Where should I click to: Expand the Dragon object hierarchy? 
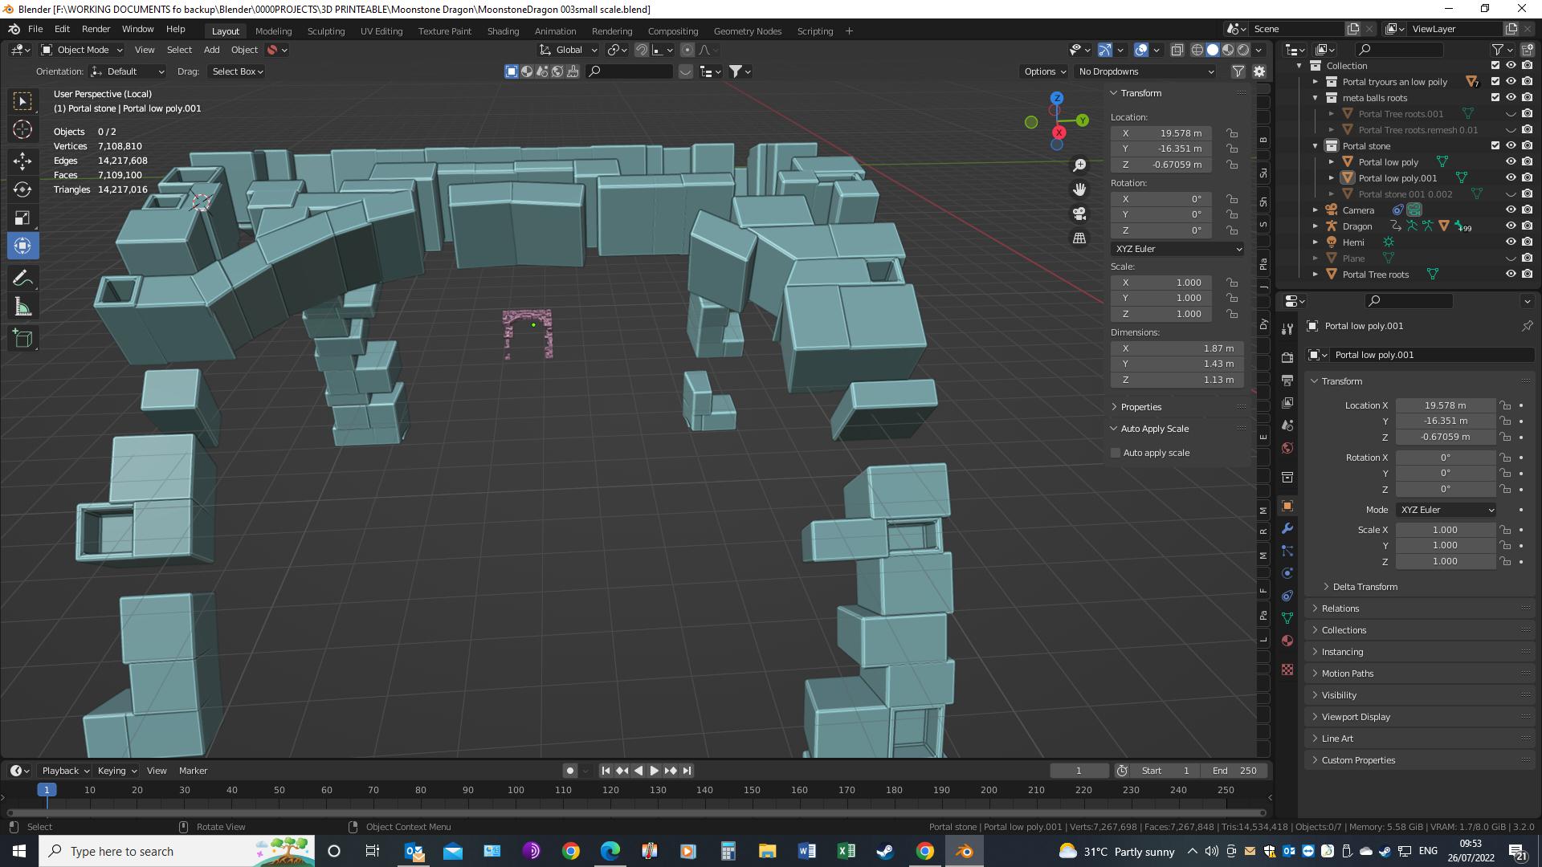coord(1315,226)
